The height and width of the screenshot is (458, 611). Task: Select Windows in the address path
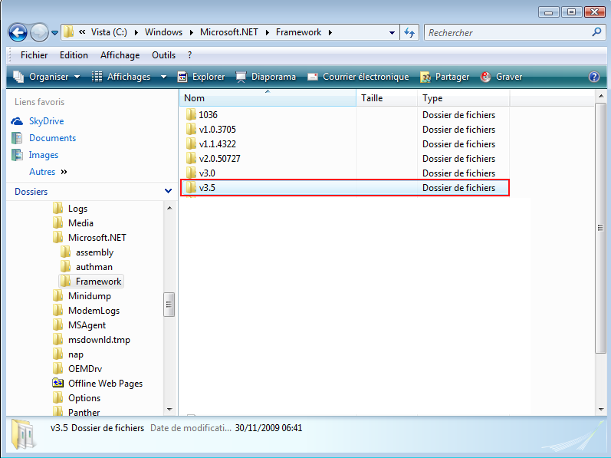click(x=163, y=32)
